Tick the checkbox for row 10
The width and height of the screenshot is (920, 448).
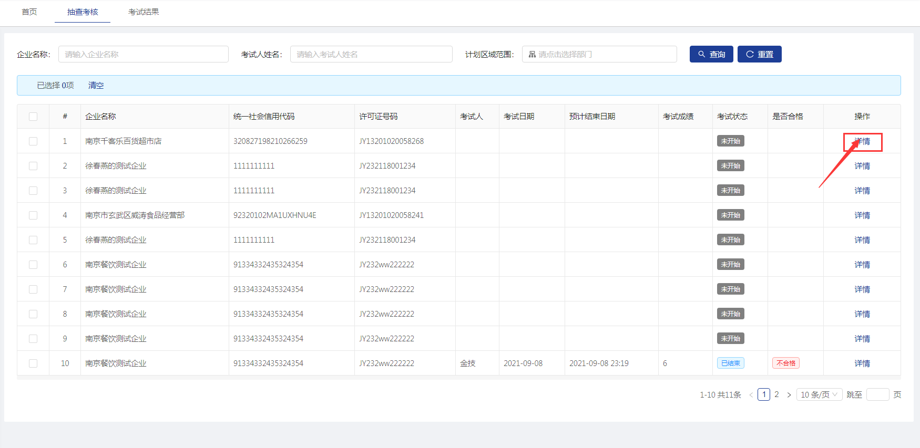pos(33,363)
